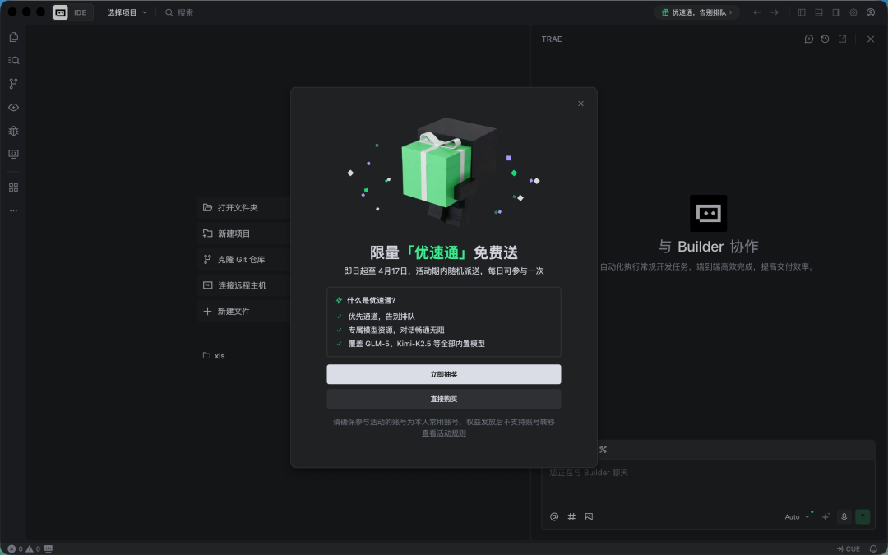The height and width of the screenshot is (555, 888).
Task: Switch to IDE mode tab
Action: click(x=80, y=12)
